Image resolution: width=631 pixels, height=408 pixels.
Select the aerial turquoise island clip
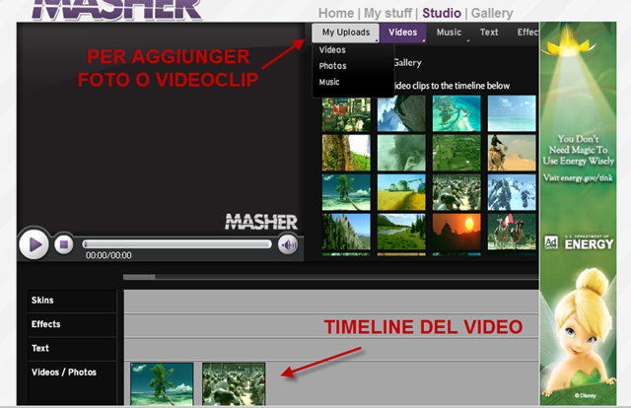[456, 113]
